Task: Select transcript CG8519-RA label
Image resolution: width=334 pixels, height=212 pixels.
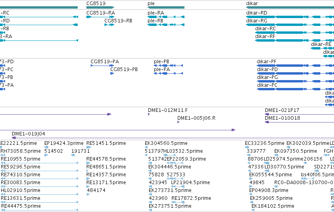Action: 100,13
